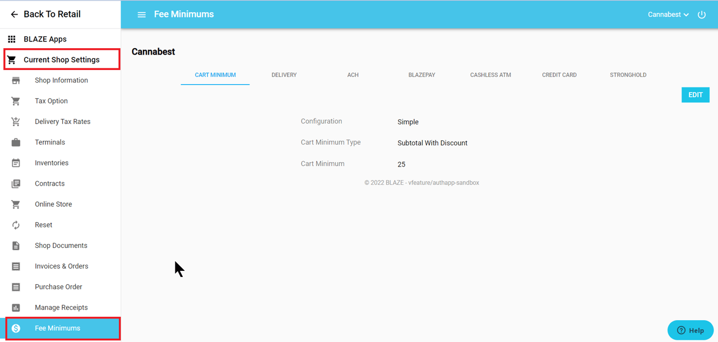Screen dimensions: 718x342
Task: Switch to the Delivery tab
Action: coord(284,75)
